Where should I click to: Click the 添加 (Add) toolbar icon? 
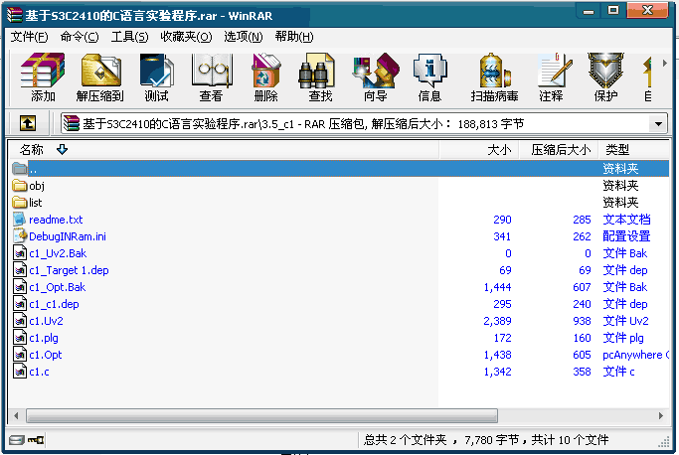click(x=43, y=77)
